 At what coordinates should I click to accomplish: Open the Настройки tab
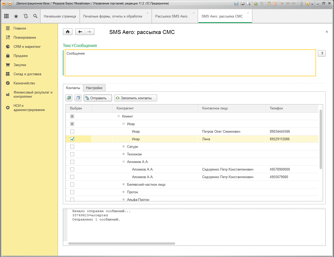click(94, 88)
